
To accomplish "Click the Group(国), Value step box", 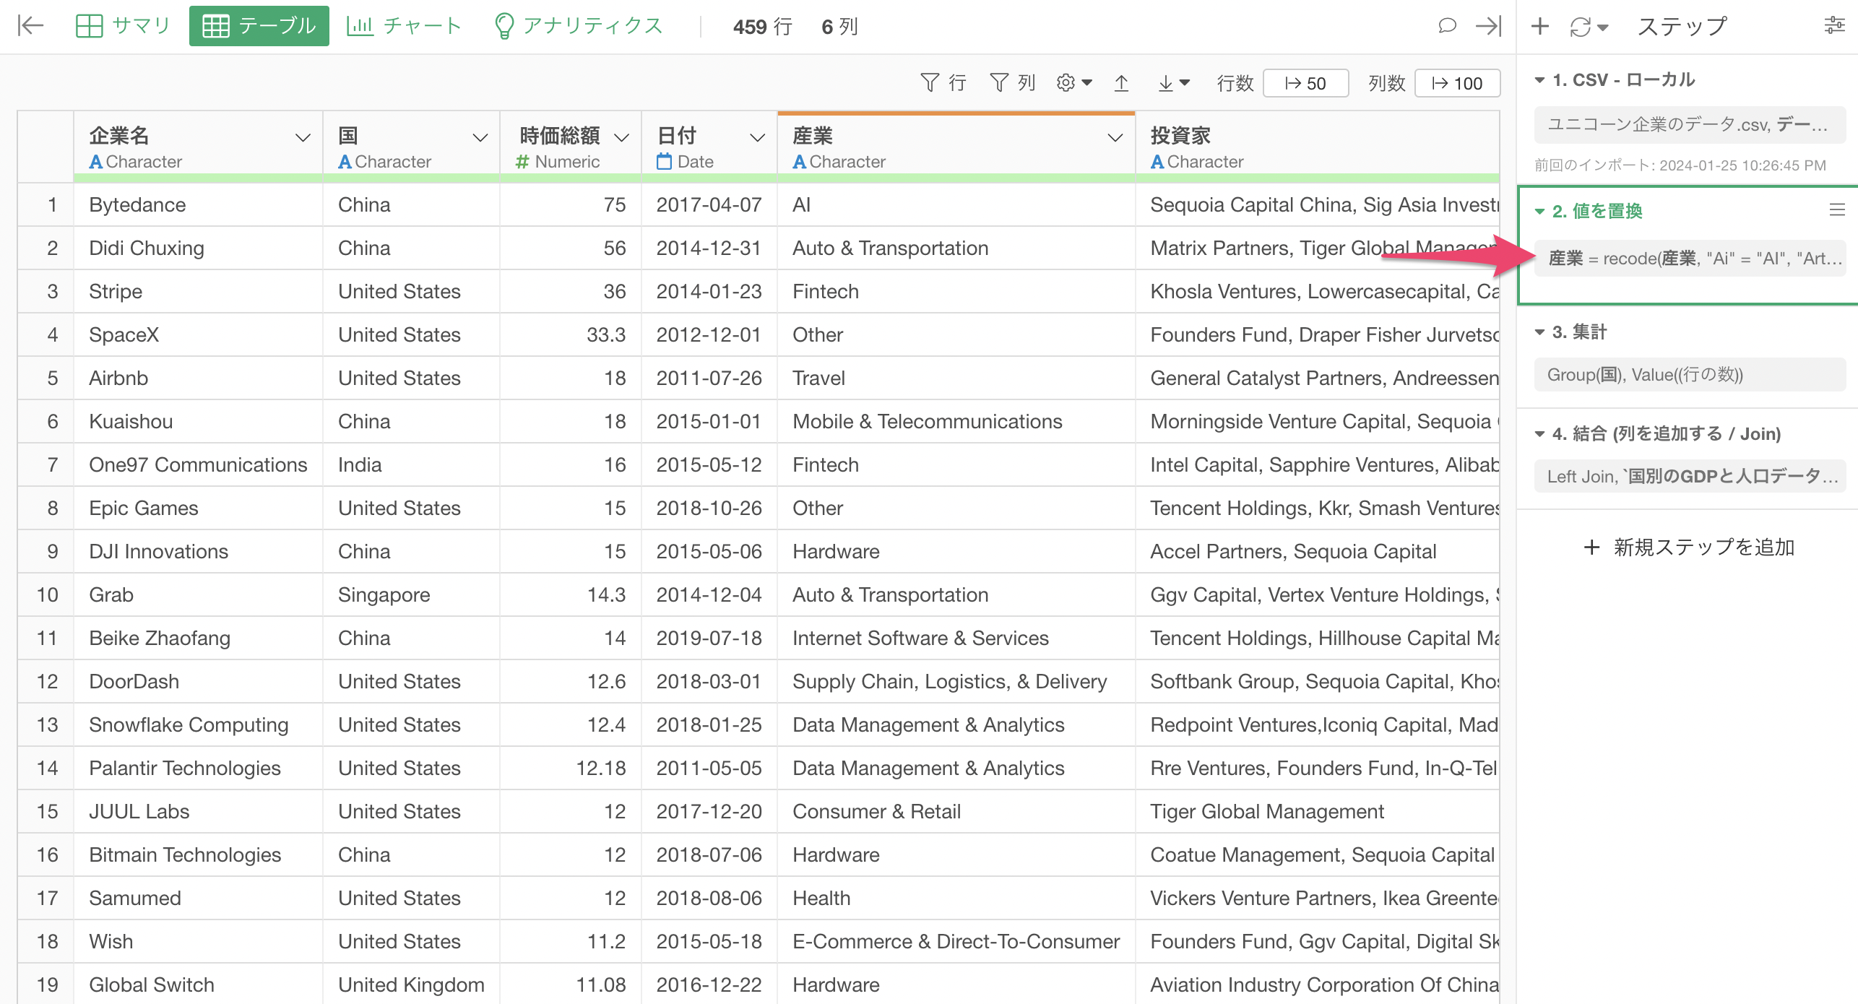I will [x=1690, y=375].
